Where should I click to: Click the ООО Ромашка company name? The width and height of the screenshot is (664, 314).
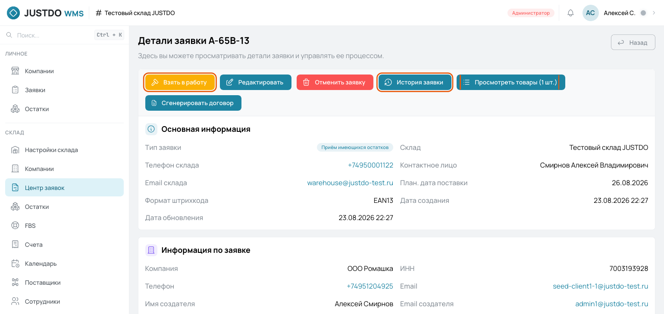point(370,268)
